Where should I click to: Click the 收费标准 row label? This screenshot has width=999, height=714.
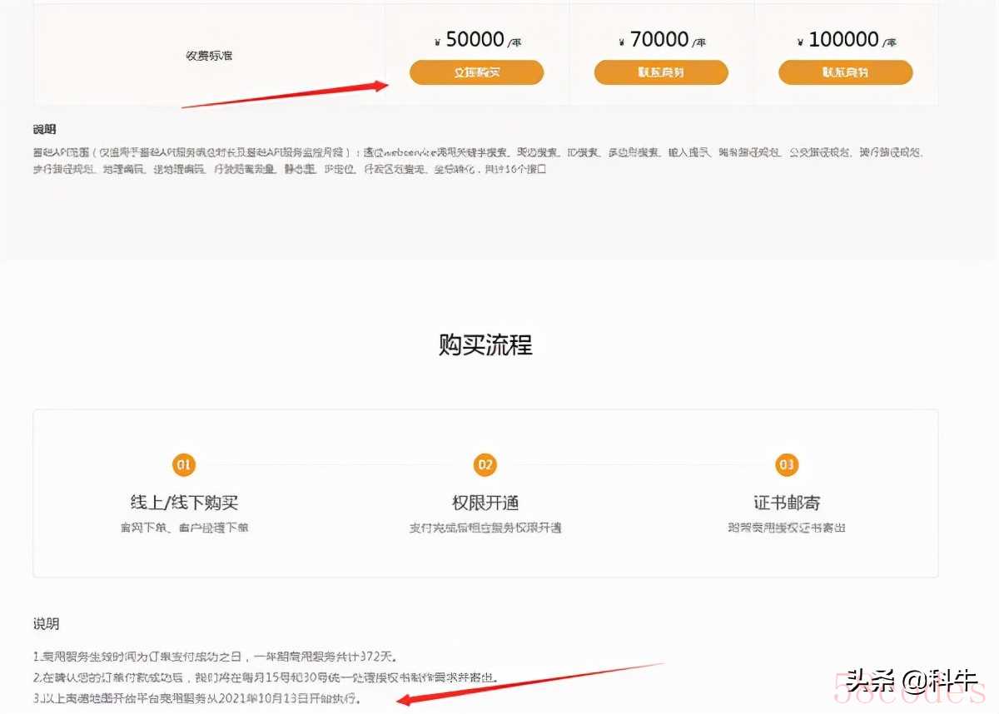[209, 56]
